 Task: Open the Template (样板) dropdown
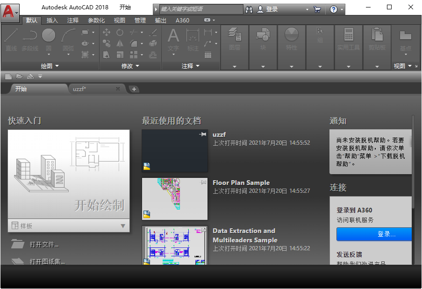tap(69, 226)
